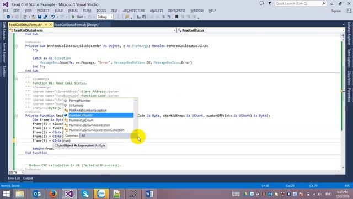Open the DEVEXPRESS menu
This screenshot has width=353, height=199.
[x=176, y=11]
